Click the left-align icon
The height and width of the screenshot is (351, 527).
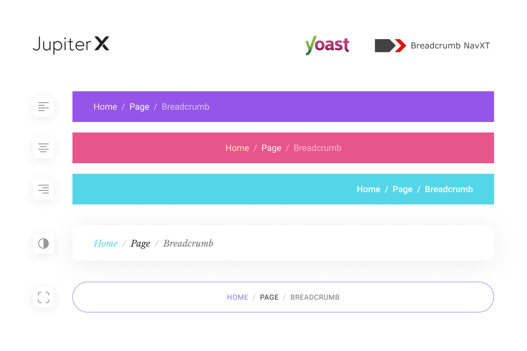pyautogui.click(x=43, y=107)
